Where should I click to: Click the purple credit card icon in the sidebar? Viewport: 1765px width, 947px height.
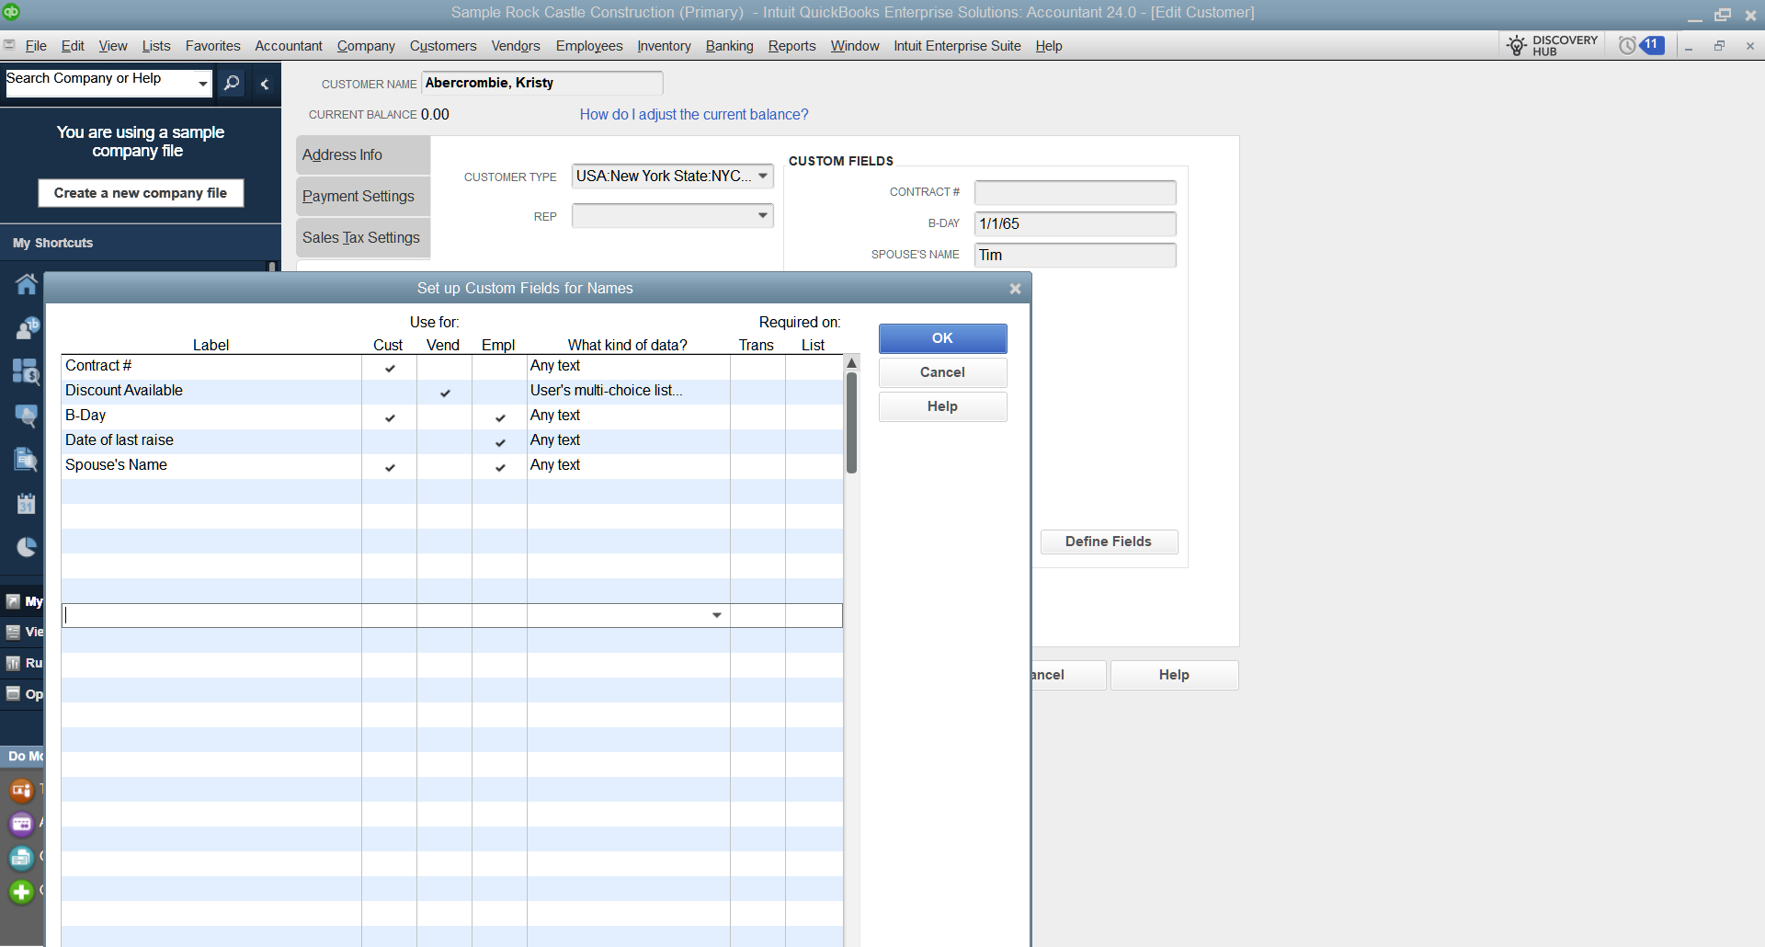tap(21, 824)
